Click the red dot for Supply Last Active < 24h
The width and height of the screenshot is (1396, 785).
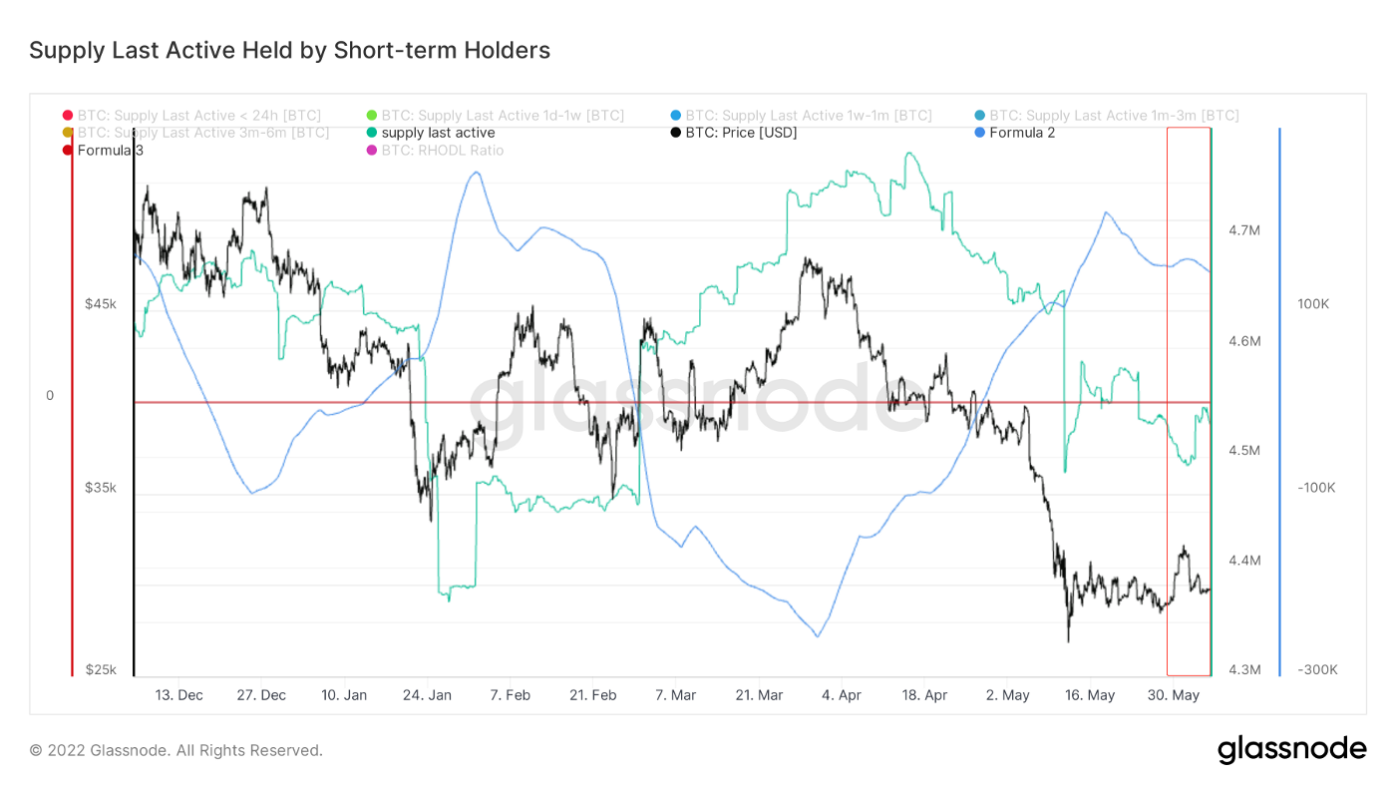(x=68, y=116)
